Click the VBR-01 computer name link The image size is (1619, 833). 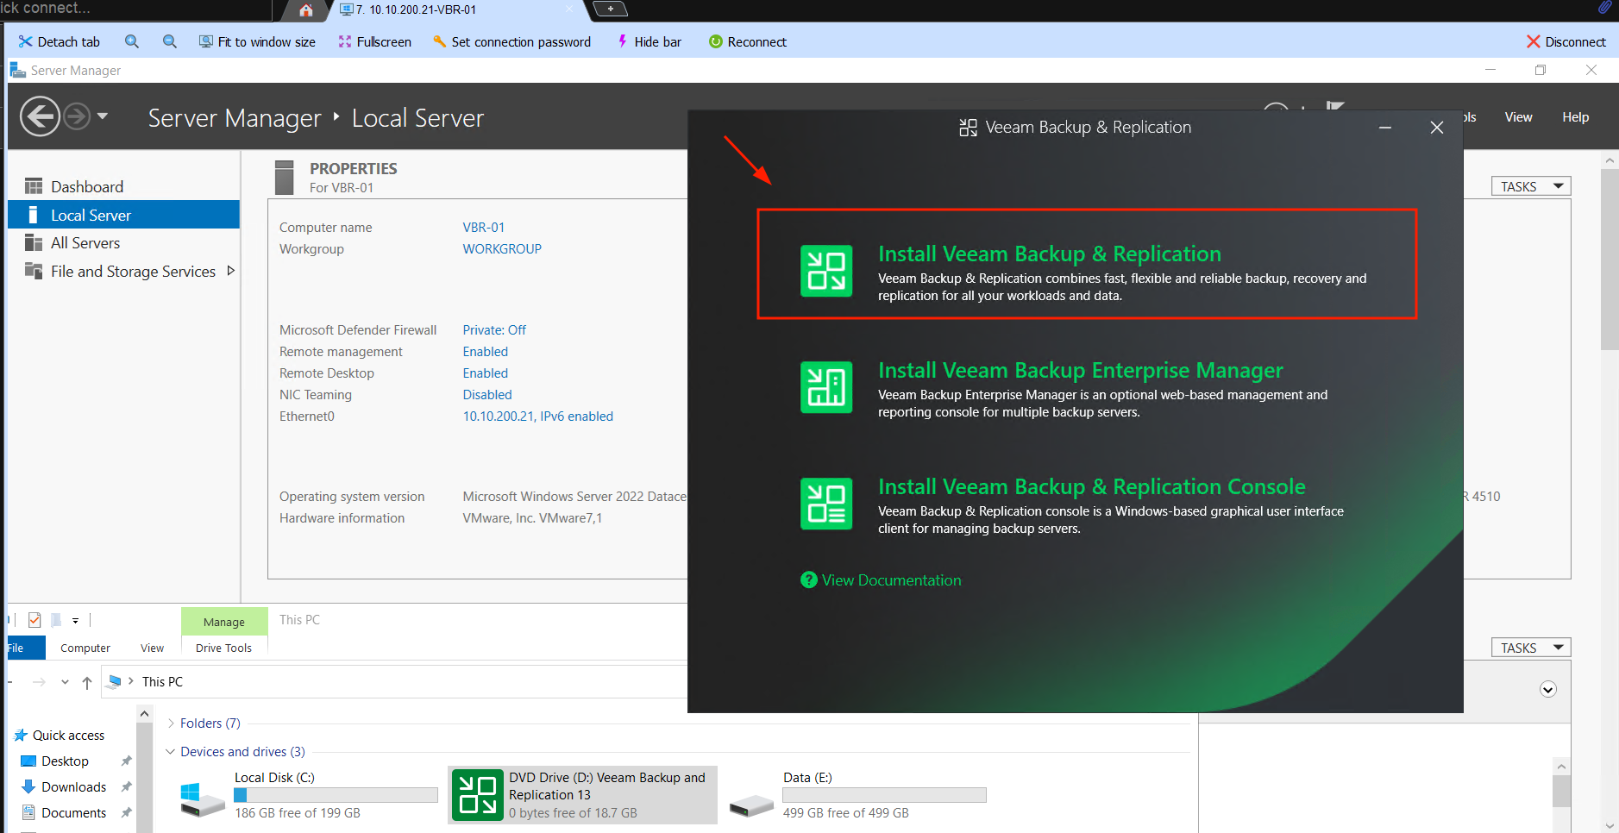coord(484,228)
